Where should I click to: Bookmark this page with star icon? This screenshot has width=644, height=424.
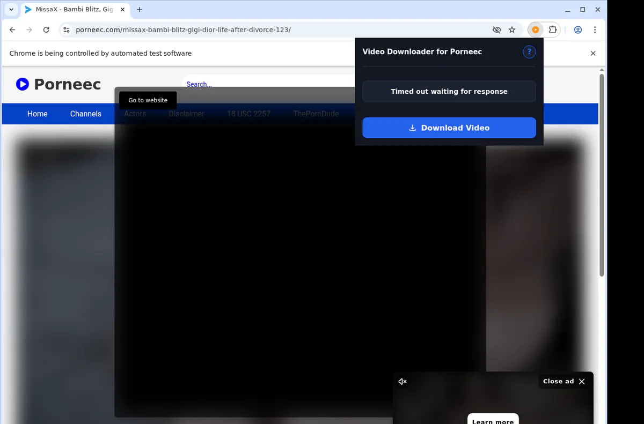(512, 30)
